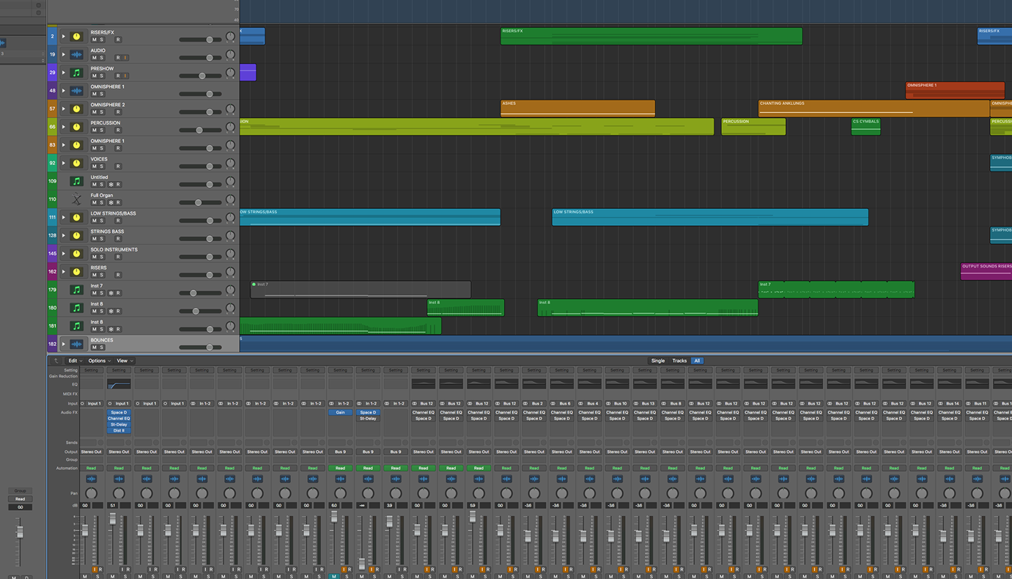Click the mixer back arrow icon beside Edit
This screenshot has width=1012, height=579.
[56, 361]
